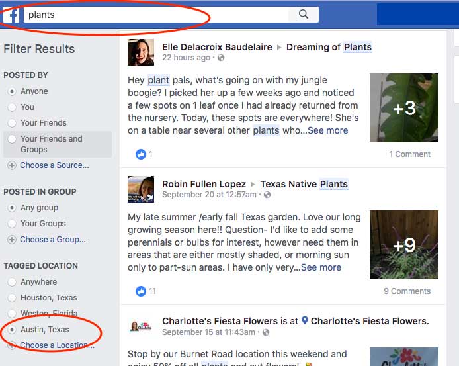Select the Weston, Florida radio button
Viewport: 459px width, 366px height.
point(12,314)
